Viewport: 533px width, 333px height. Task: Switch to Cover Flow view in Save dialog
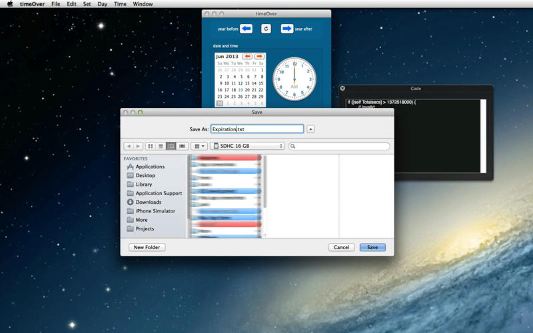(182, 146)
